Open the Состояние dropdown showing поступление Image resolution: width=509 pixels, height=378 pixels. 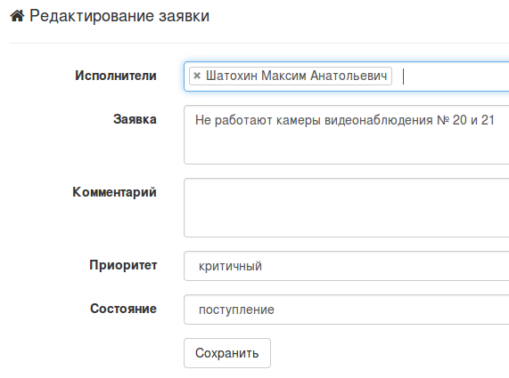347,310
